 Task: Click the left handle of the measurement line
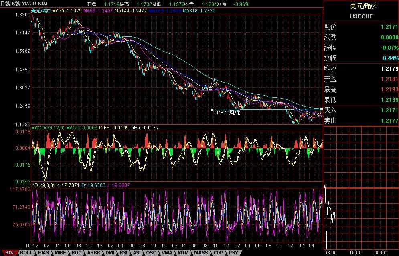point(212,109)
